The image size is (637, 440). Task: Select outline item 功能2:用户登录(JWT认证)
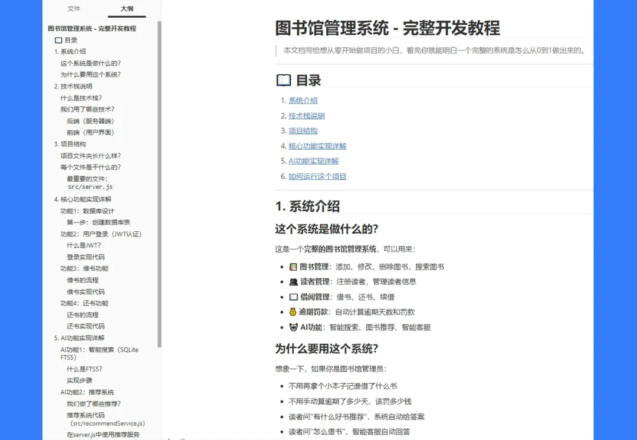point(101,234)
